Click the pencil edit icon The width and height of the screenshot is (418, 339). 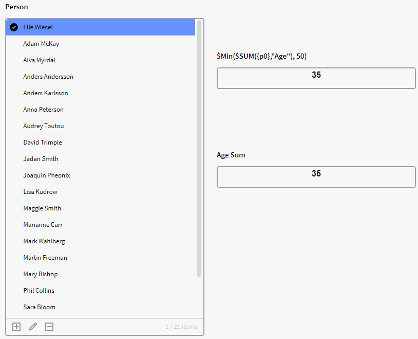(x=33, y=327)
